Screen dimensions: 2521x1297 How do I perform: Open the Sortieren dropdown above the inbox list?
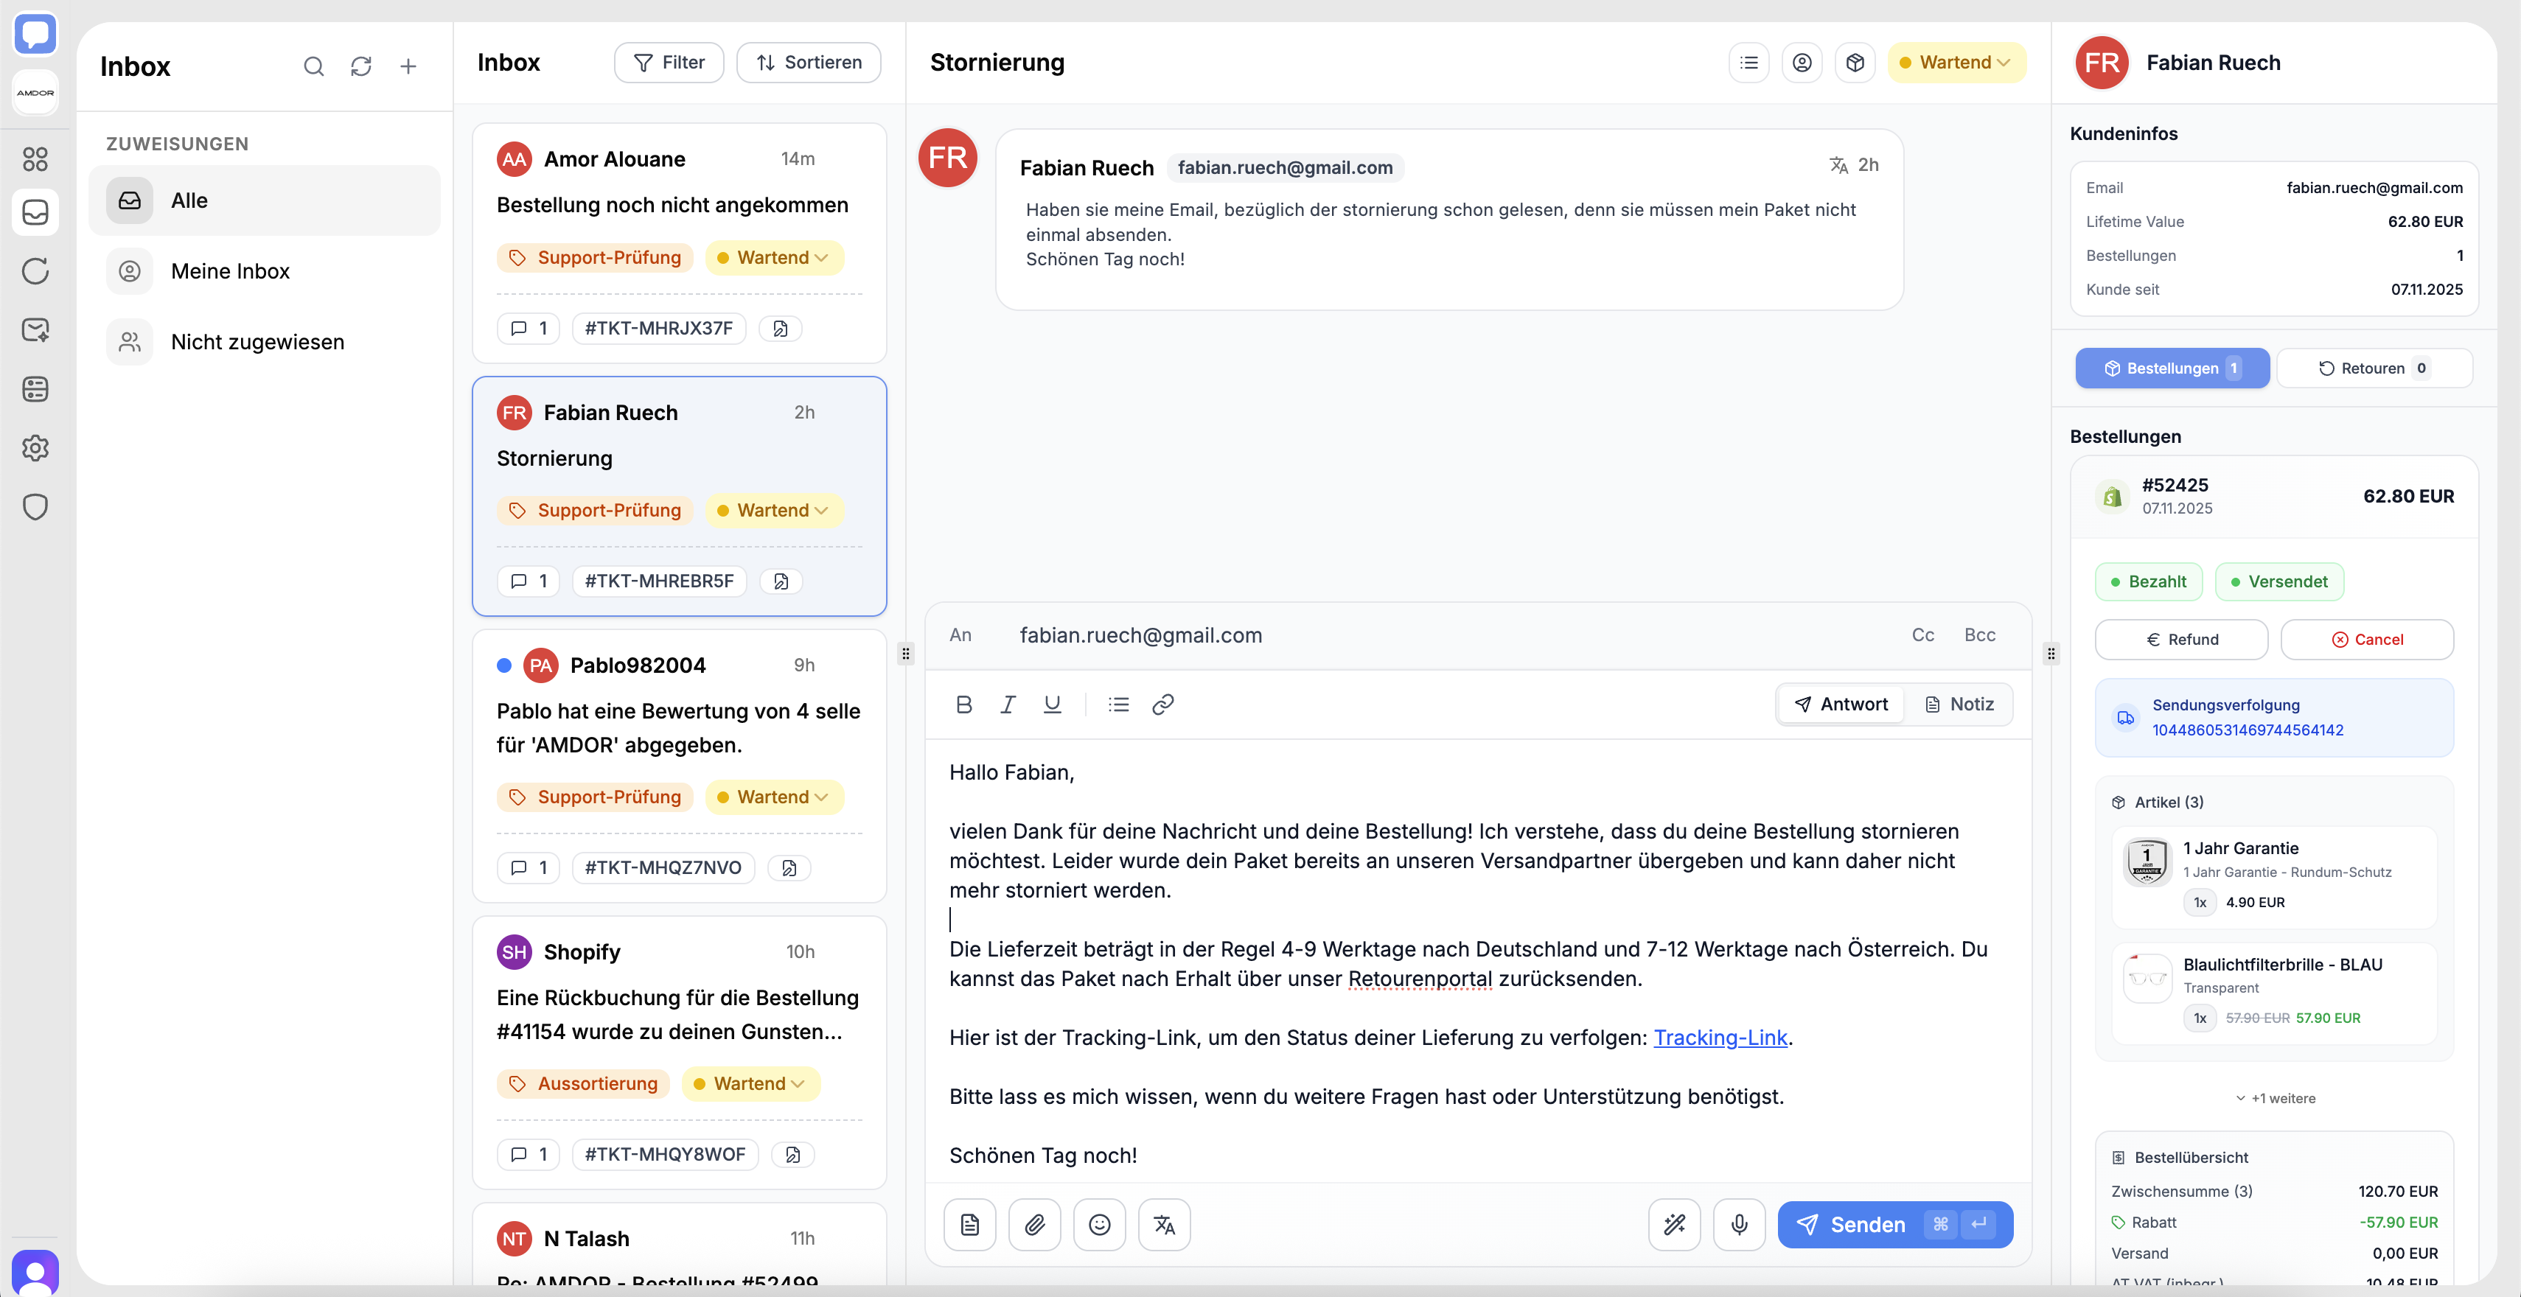click(809, 62)
